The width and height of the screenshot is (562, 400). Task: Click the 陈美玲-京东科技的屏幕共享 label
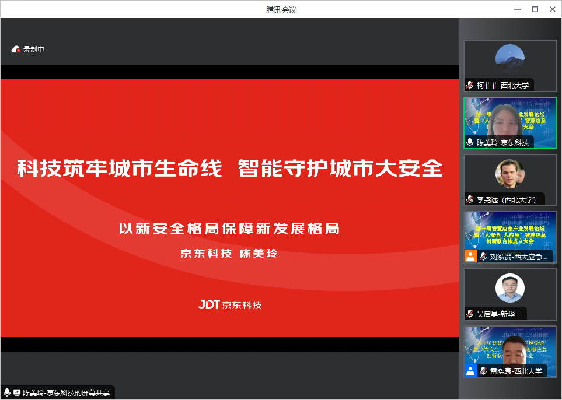[66, 393]
